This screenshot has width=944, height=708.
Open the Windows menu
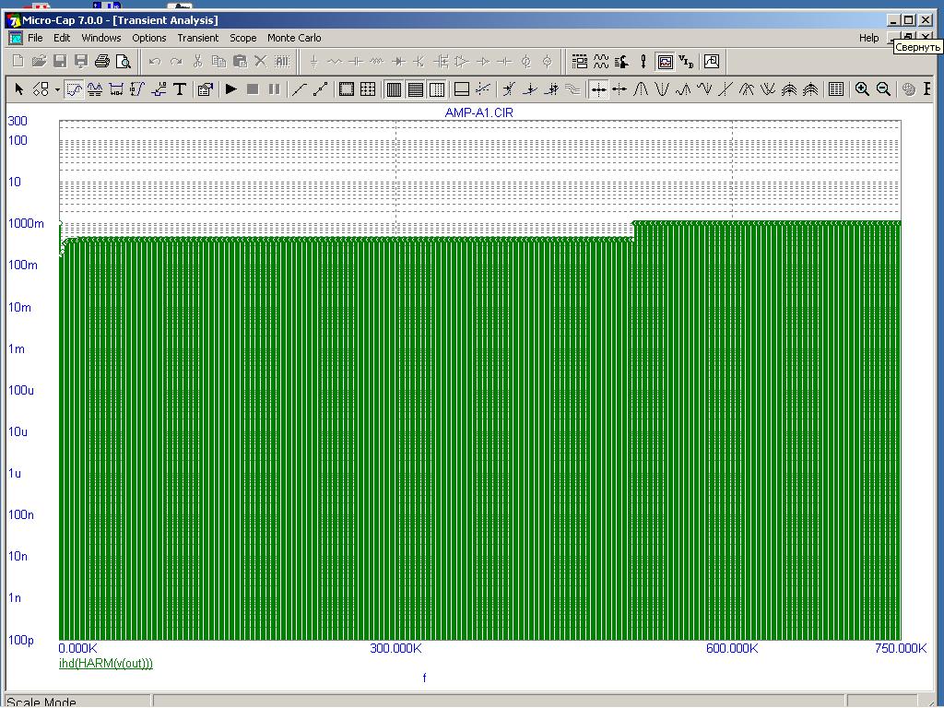[x=101, y=37]
